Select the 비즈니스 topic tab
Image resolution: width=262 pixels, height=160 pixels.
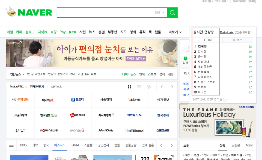[x=60, y=145]
